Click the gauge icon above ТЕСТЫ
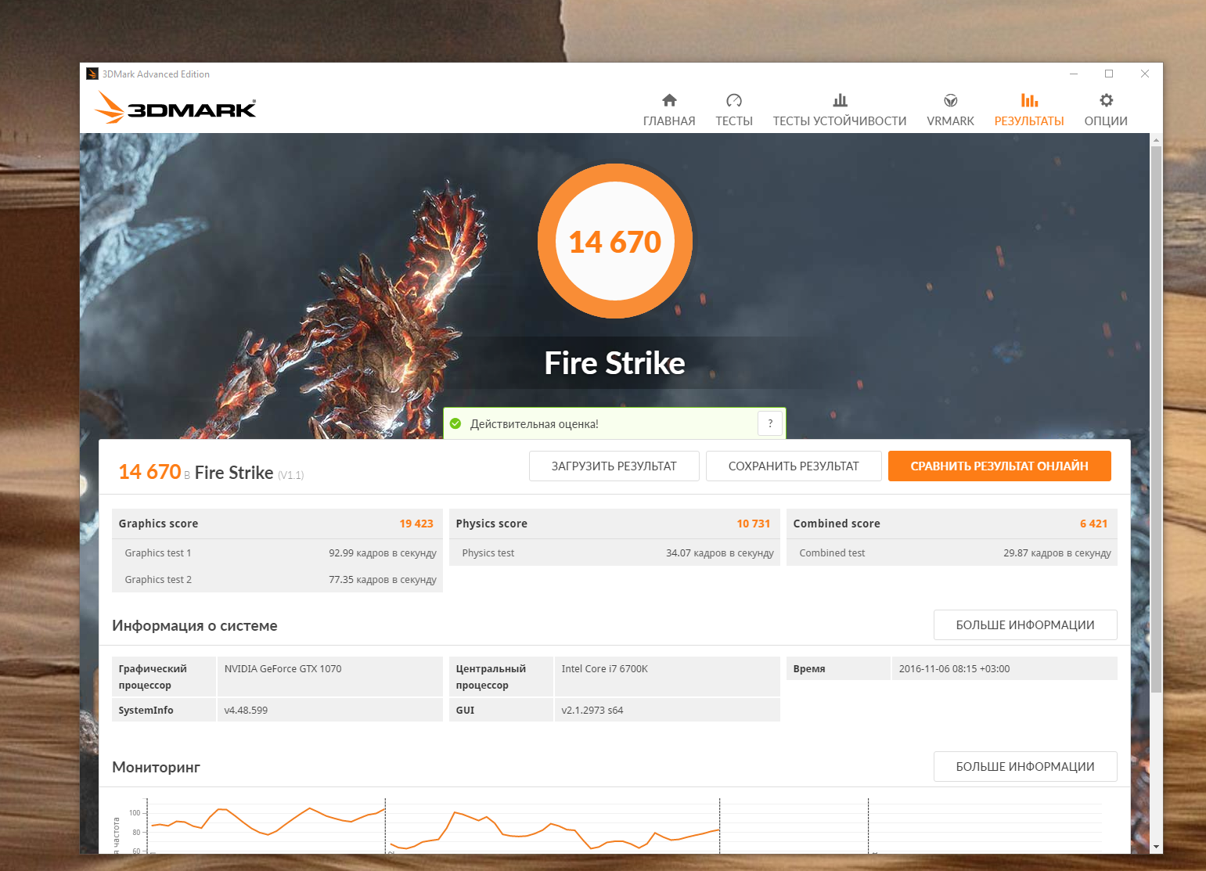Image resolution: width=1206 pixels, height=871 pixels. (734, 100)
